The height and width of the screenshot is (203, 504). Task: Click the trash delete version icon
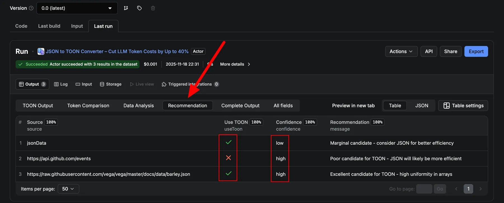(x=153, y=8)
